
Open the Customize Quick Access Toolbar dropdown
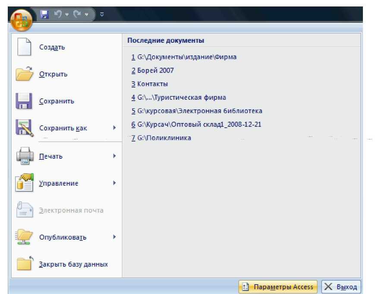click(x=102, y=15)
